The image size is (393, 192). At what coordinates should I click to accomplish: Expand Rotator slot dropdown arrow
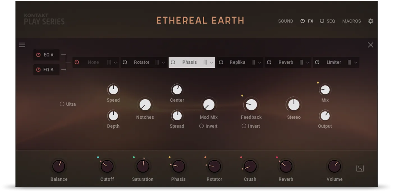[x=163, y=62]
